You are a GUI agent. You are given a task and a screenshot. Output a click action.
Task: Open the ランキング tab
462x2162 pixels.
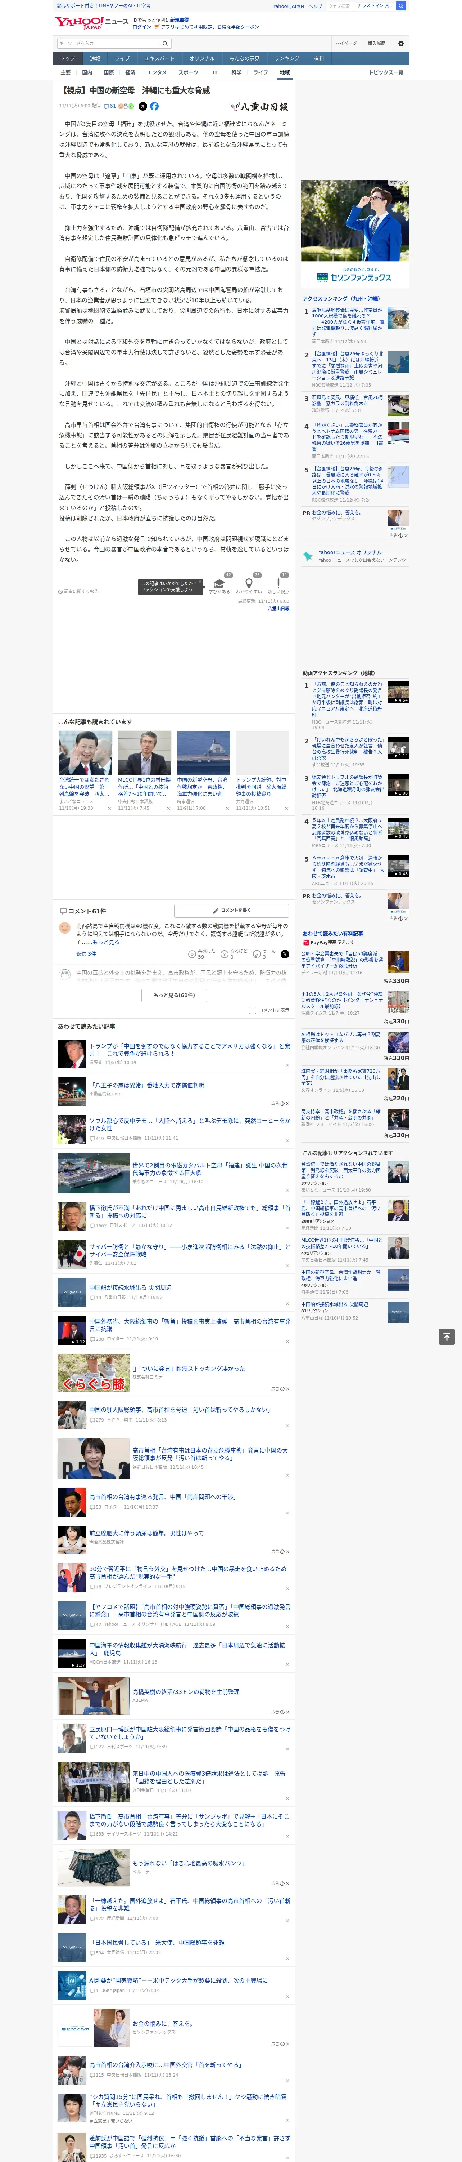coord(287,58)
